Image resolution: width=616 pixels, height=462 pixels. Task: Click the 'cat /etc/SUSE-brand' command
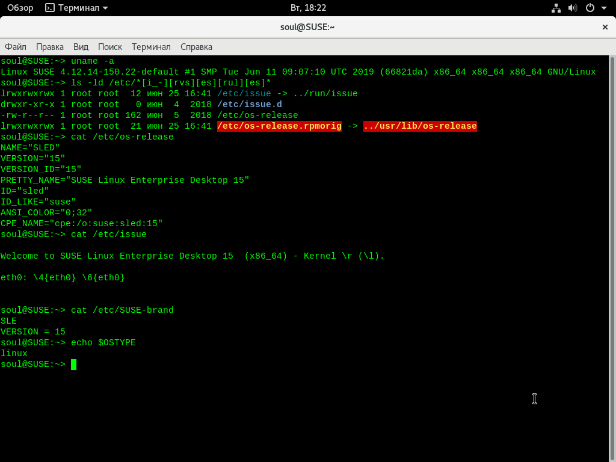pos(122,310)
